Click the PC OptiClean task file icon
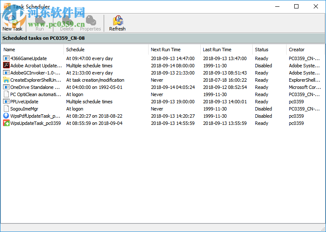326x232 pixels. pyautogui.click(x=6, y=94)
